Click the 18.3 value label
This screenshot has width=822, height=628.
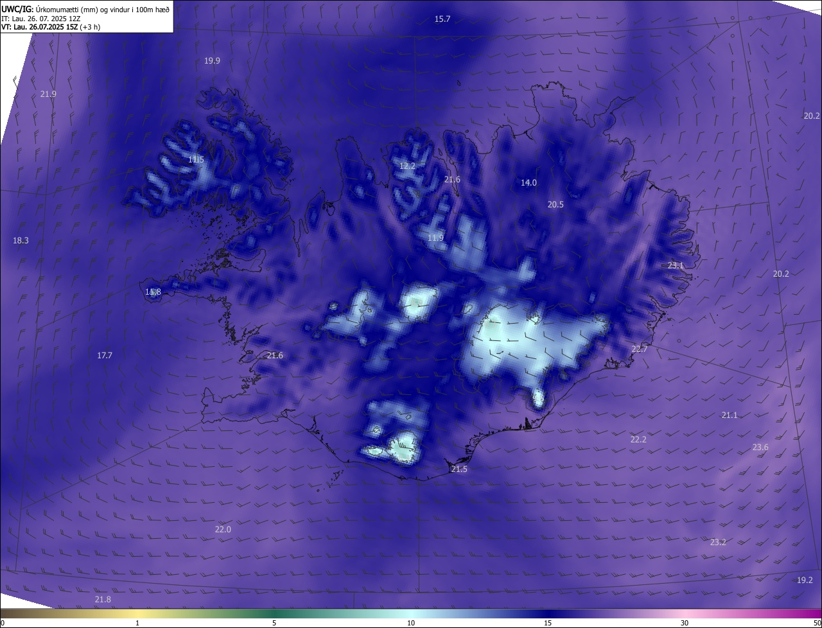(21, 241)
